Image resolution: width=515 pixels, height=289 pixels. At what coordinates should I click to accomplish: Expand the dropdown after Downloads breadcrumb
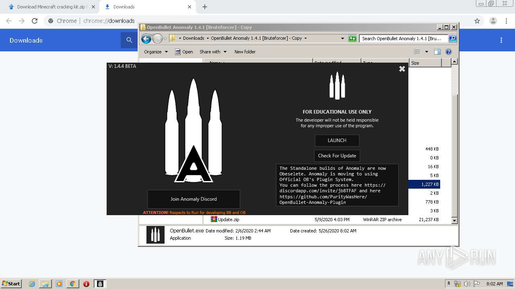[x=208, y=39]
